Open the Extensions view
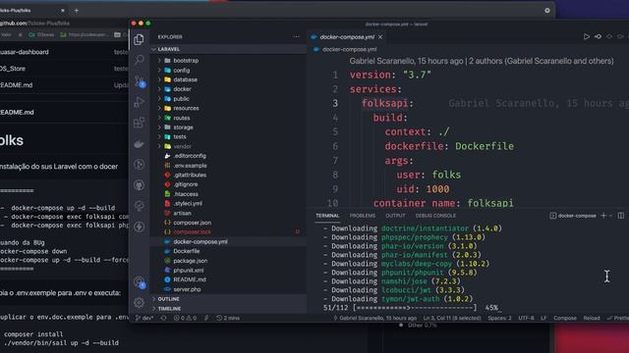This screenshot has height=353, width=629. 140,123
